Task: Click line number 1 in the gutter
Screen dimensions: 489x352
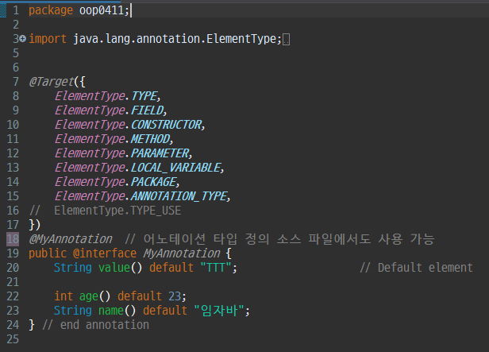Action: 16,10
